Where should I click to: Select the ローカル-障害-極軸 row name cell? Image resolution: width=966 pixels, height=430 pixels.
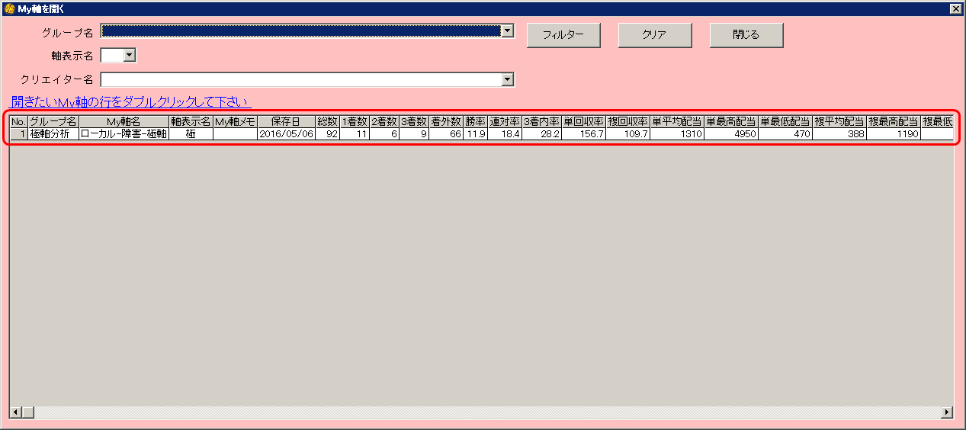(x=123, y=133)
